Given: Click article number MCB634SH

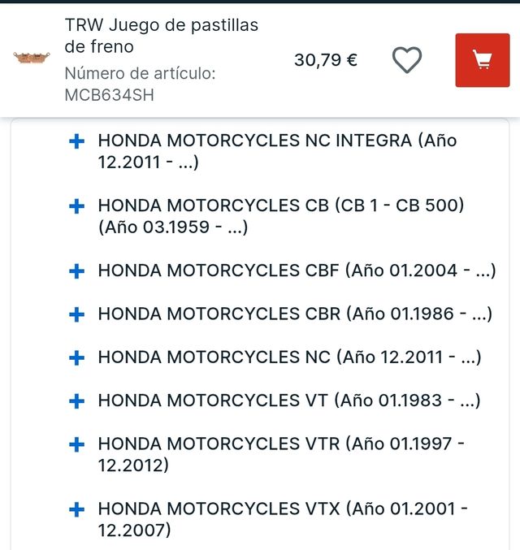Looking at the screenshot, I should (x=109, y=95).
